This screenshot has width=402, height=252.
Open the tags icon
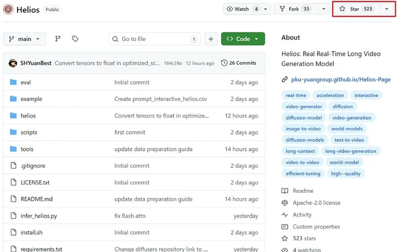pyautogui.click(x=75, y=38)
